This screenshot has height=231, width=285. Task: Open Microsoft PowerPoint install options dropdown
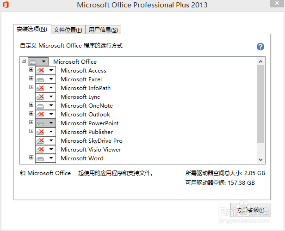pos(51,123)
